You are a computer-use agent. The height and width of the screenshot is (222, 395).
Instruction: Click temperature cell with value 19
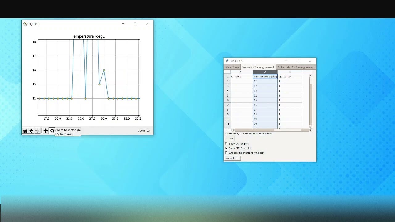(265, 119)
